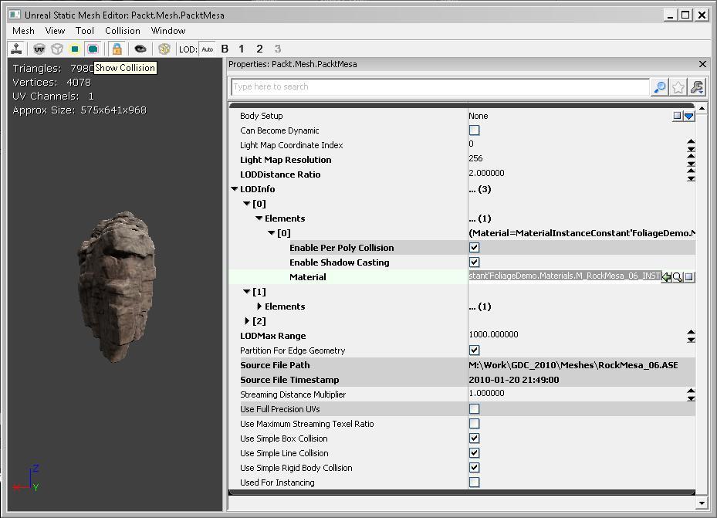
Task: Close the Properties panel
Action: click(703, 64)
